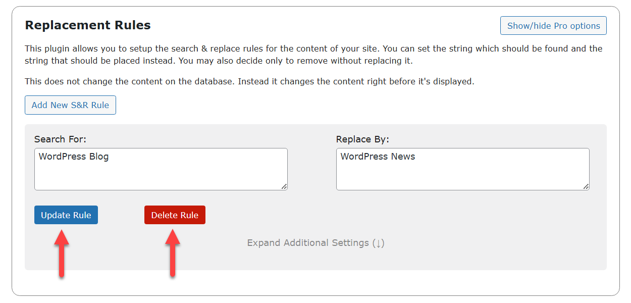The width and height of the screenshot is (631, 303).
Task: Add a new S&R rule
Action: (70, 105)
